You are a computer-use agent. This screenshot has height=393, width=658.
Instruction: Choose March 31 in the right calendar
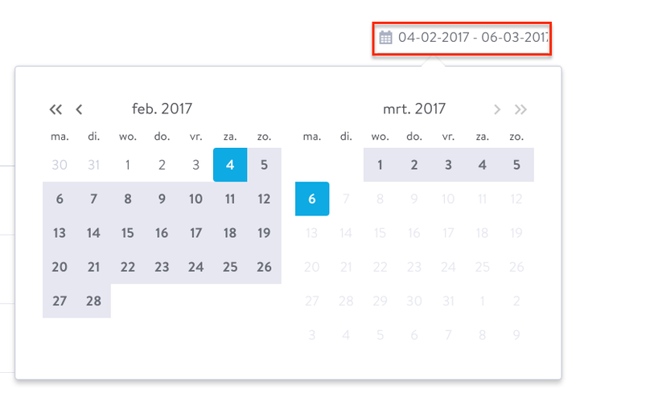tap(448, 301)
